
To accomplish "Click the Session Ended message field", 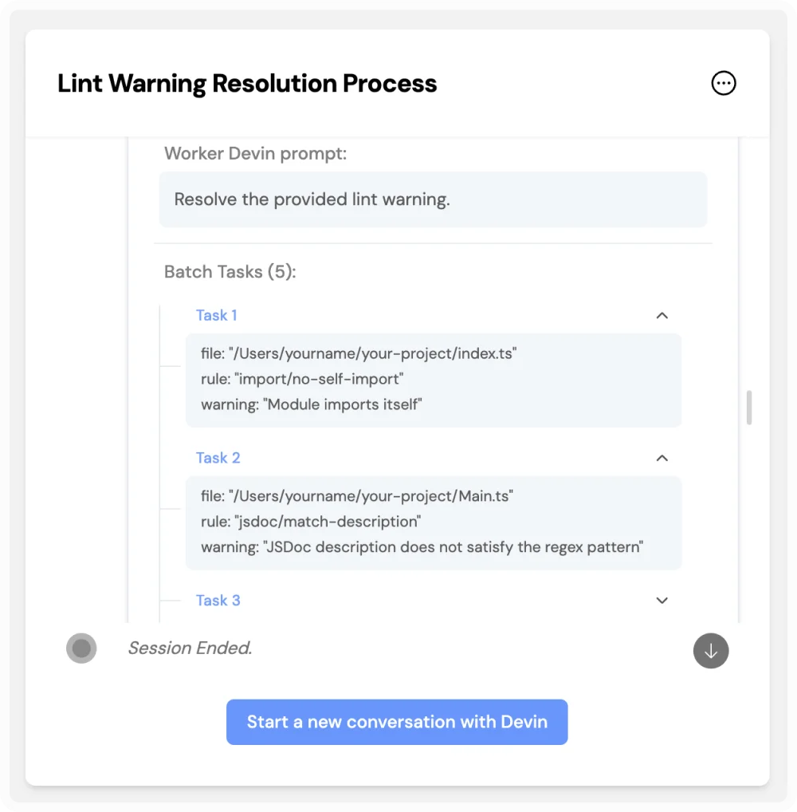I will pos(190,648).
